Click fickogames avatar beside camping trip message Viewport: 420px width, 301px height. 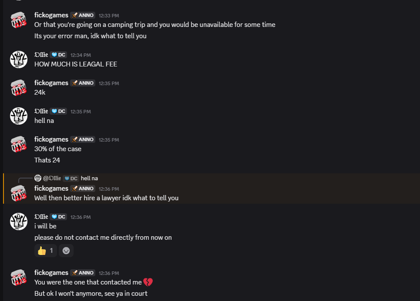[19, 20]
